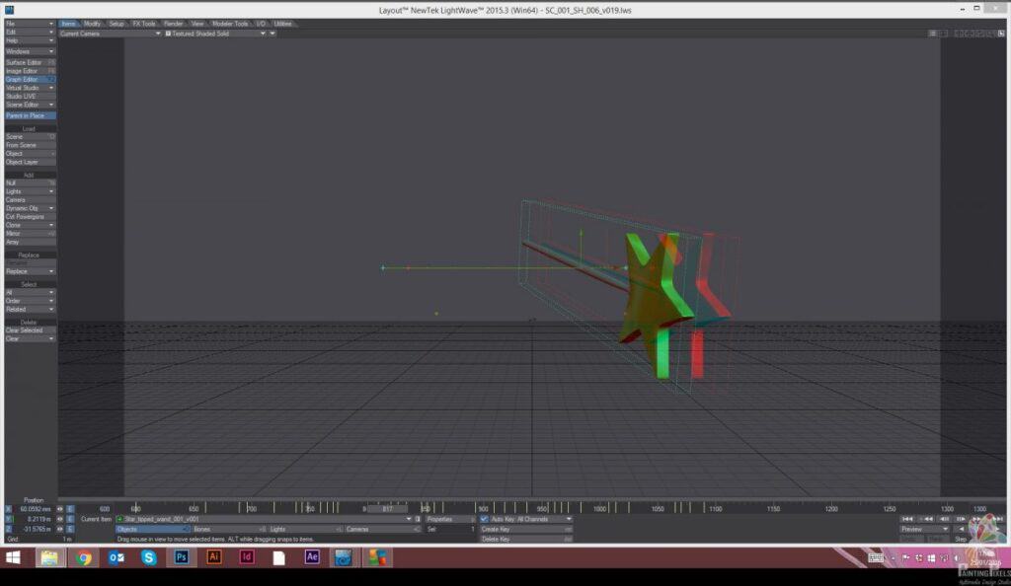Open Photoshop from the Windows taskbar
The image size is (1011, 586).
click(182, 557)
